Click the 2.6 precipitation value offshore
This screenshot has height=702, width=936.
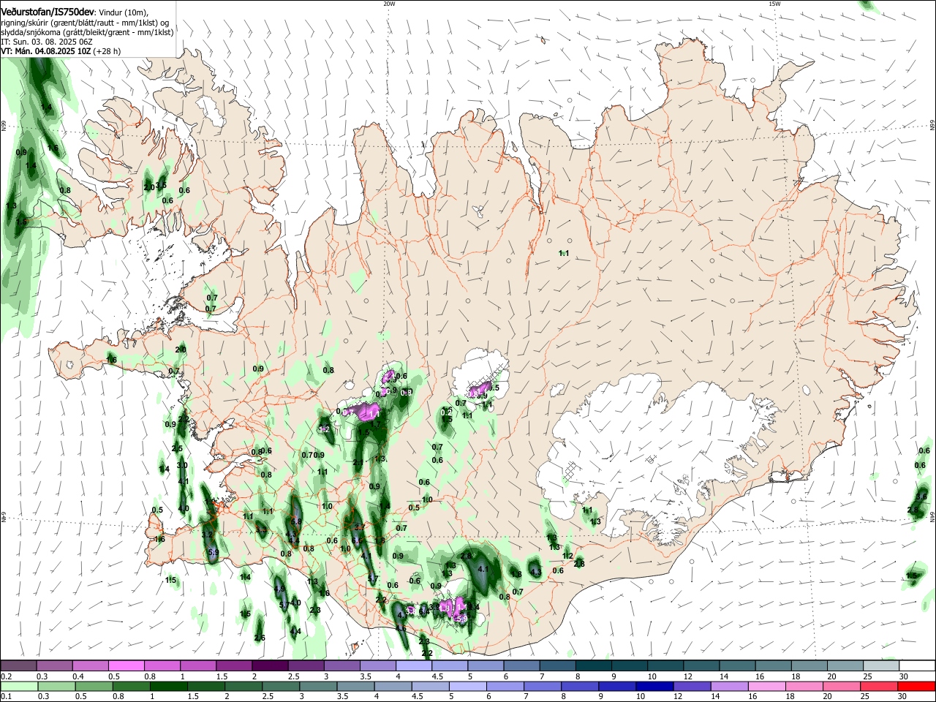click(260, 638)
